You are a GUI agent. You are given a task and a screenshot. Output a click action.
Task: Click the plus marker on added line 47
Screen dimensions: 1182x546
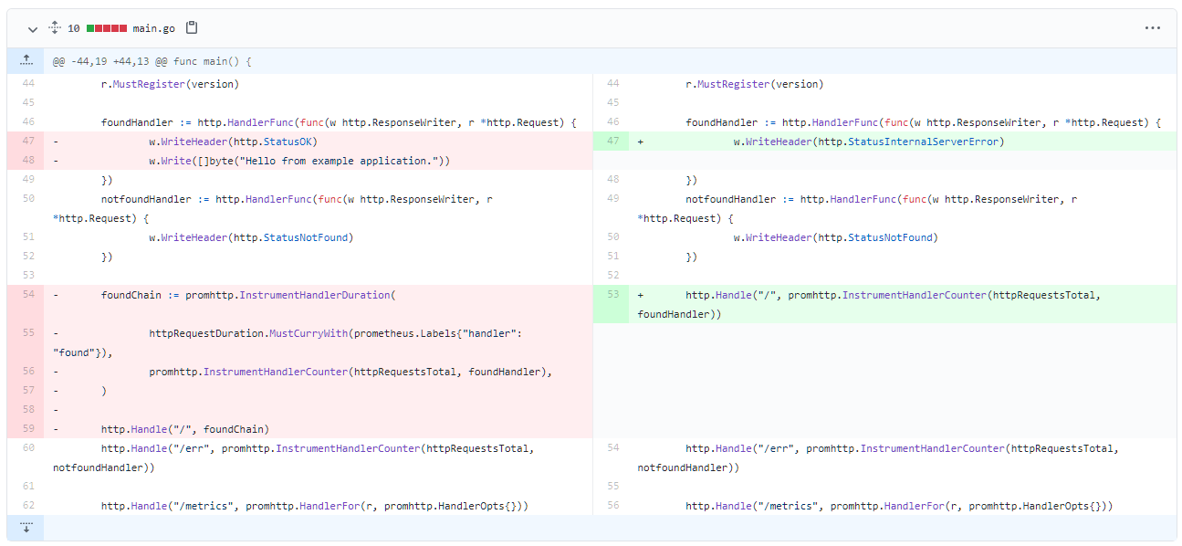641,142
